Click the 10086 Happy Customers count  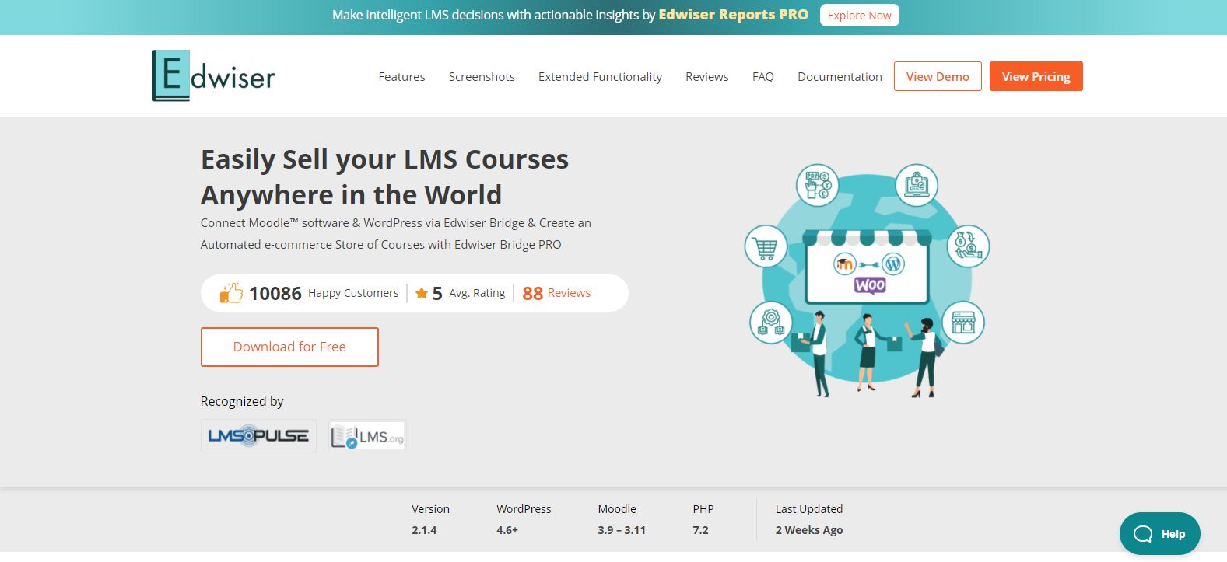click(324, 293)
